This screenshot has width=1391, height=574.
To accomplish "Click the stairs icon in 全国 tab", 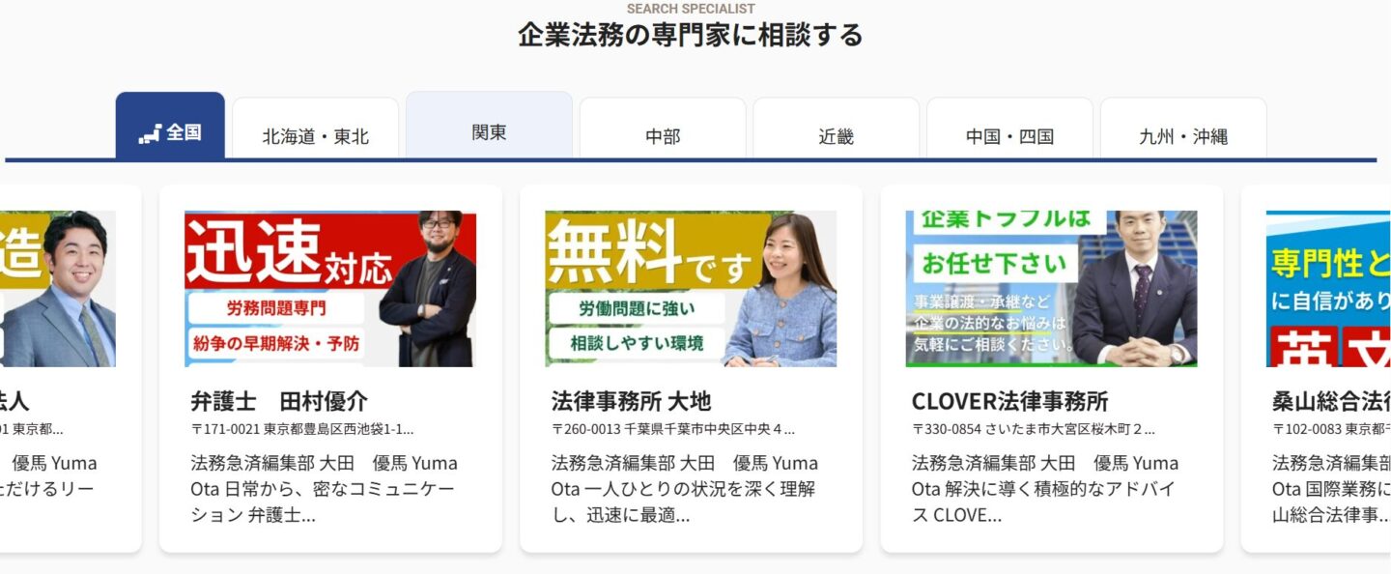I will point(150,133).
